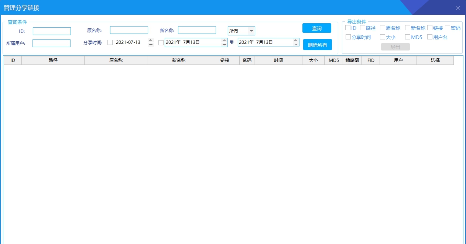Select the MD5 table column header

point(333,60)
